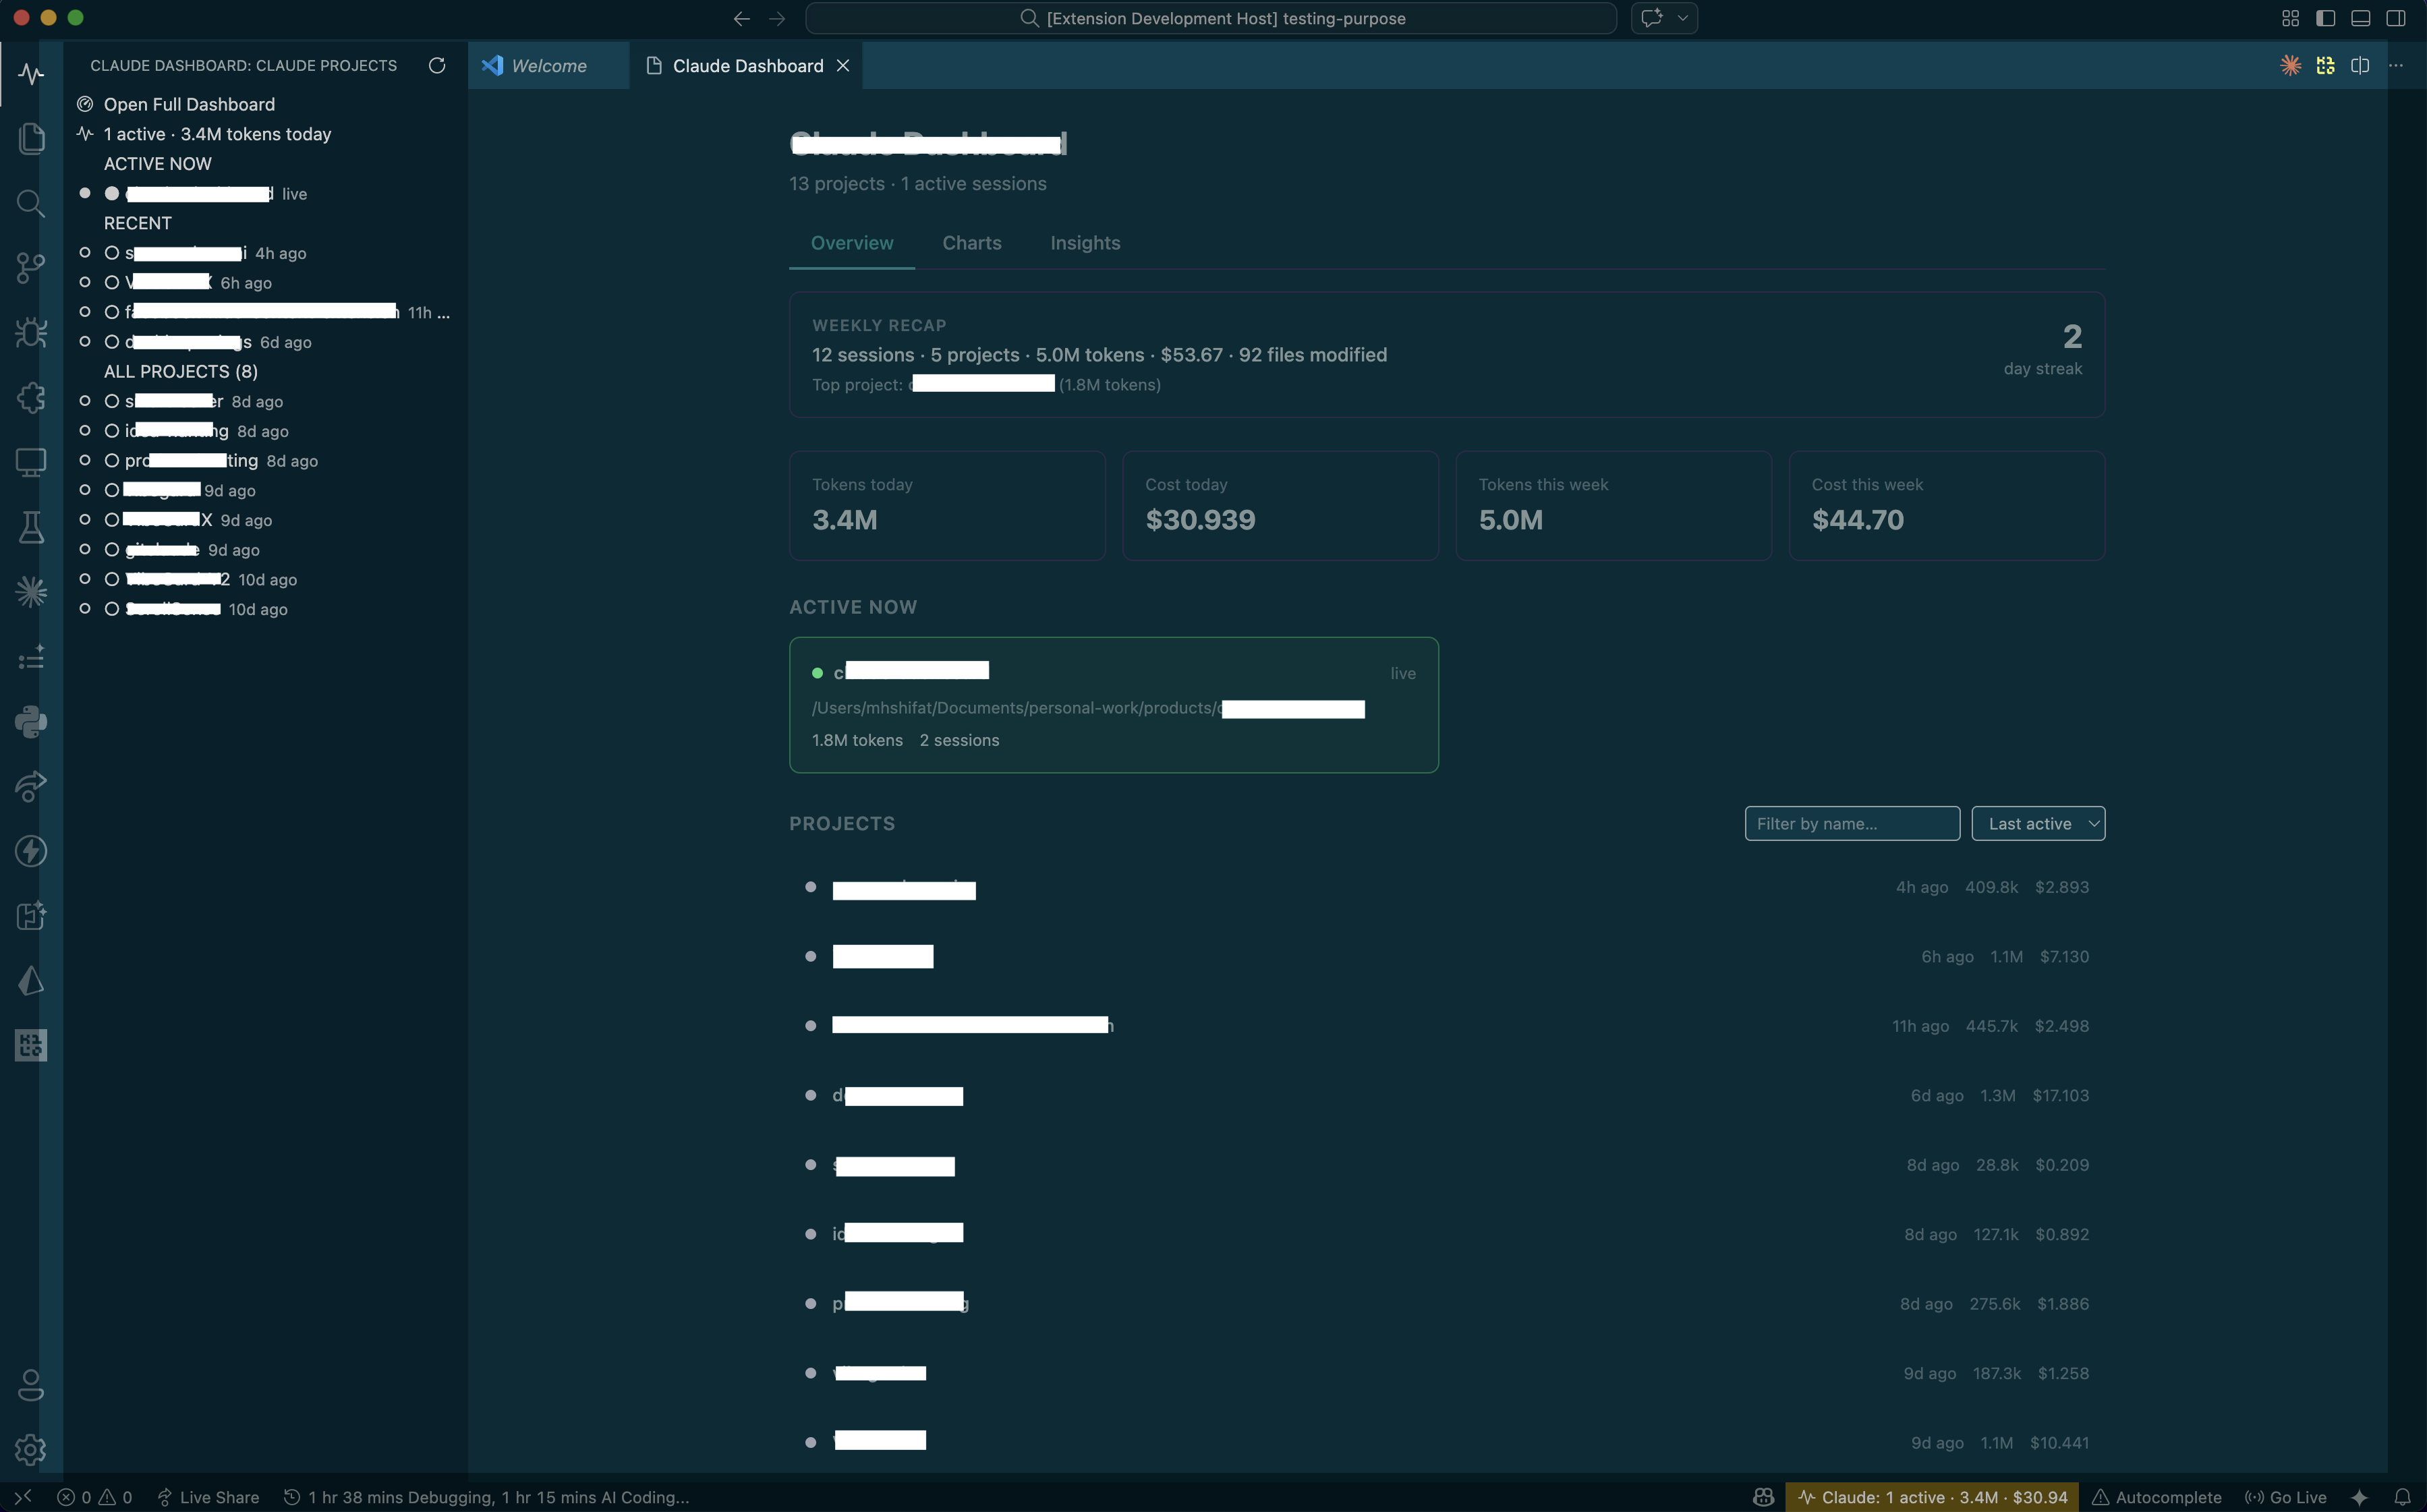This screenshot has height=1512, width=2427.
Task: Toggle Go Live server in the status bar
Action: pos(2287,1497)
